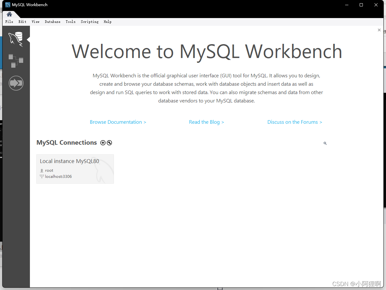Click the Home tab icon

(x=9, y=14)
